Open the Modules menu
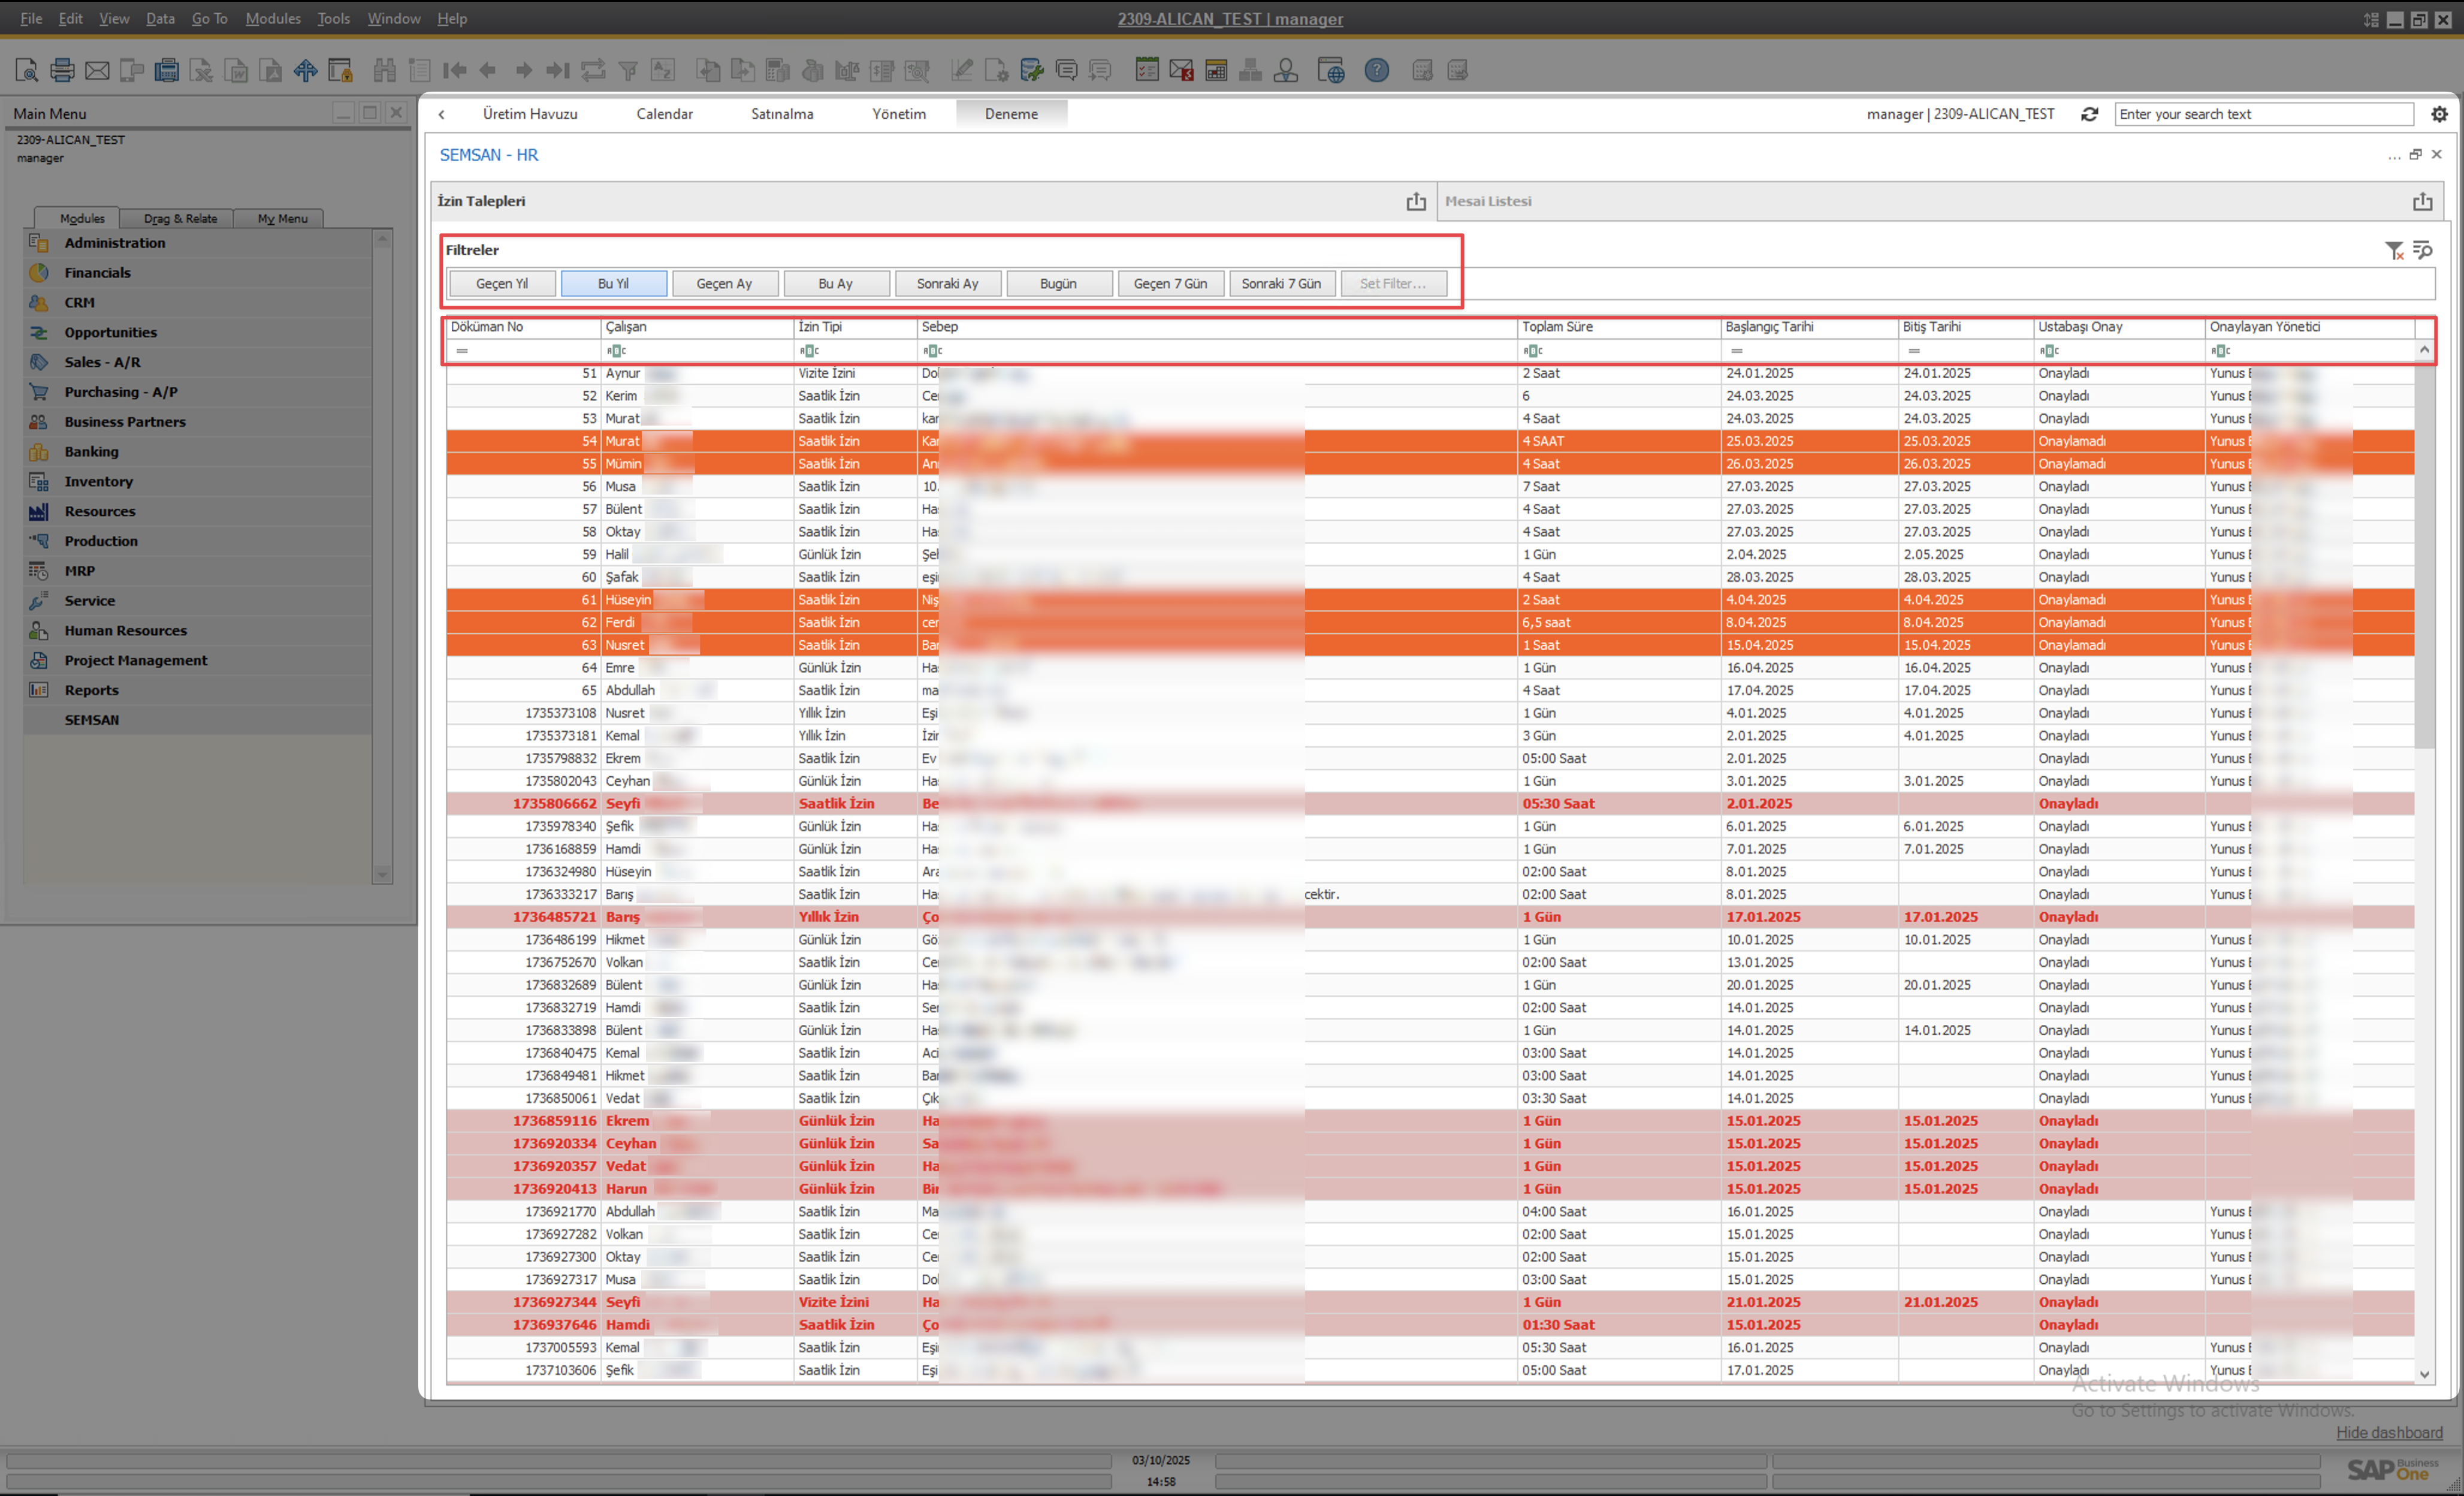This screenshot has width=2464, height=1496. click(273, 18)
